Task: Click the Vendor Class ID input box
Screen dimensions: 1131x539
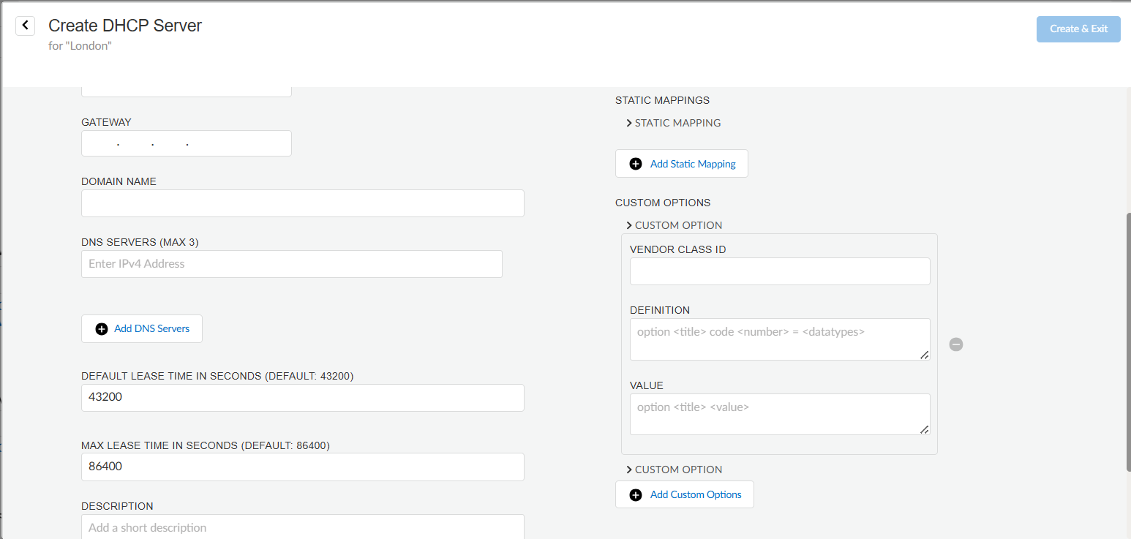Action: point(779,271)
